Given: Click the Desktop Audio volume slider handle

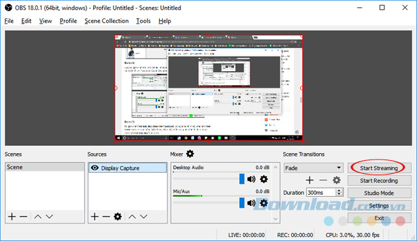Looking at the screenshot, I should [242, 179].
